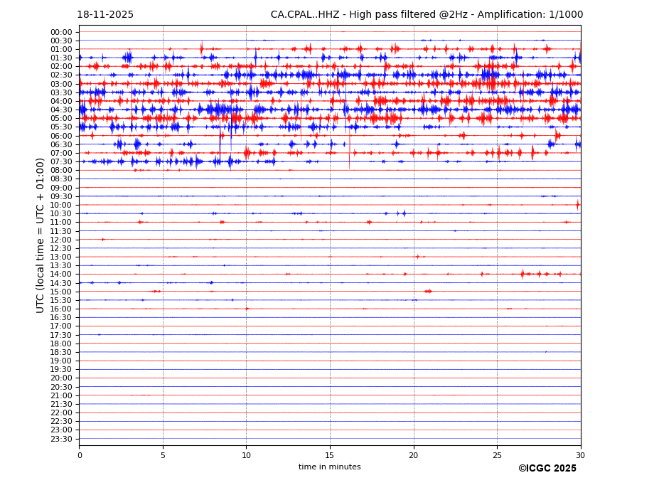Click the 15 tick on the minutes axis
This screenshot has width=659, height=495.
pyautogui.click(x=330, y=455)
